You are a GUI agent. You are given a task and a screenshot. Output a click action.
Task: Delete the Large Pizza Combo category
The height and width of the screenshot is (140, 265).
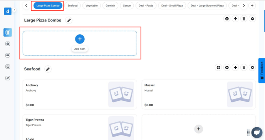(244, 19)
